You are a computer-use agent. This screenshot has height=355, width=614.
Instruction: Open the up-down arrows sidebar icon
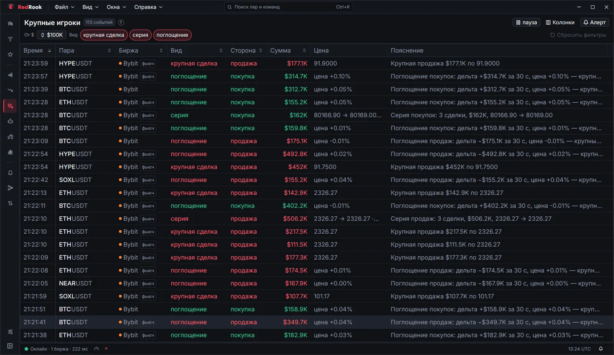click(x=10, y=203)
